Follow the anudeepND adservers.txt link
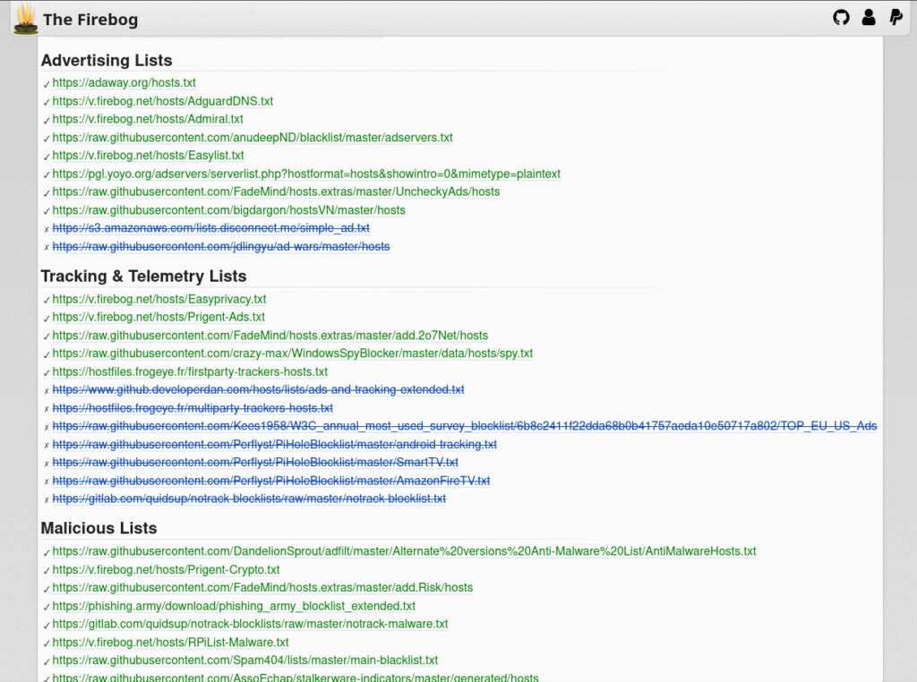 click(x=253, y=138)
